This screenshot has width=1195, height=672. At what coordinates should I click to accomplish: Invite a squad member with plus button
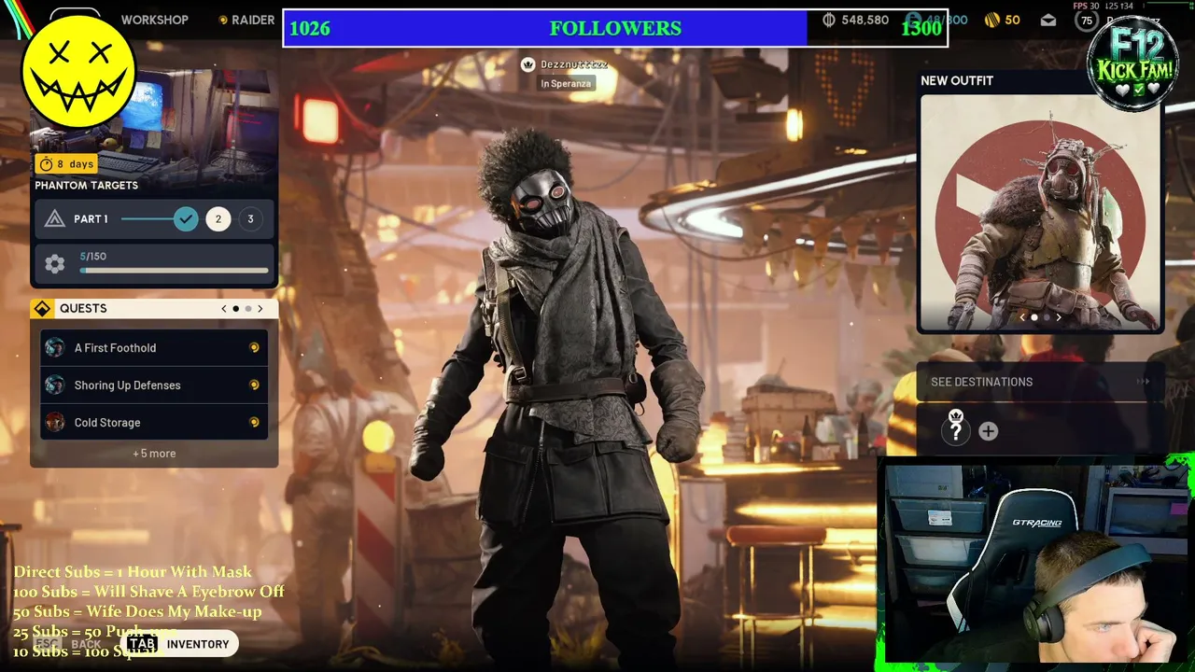tap(988, 431)
